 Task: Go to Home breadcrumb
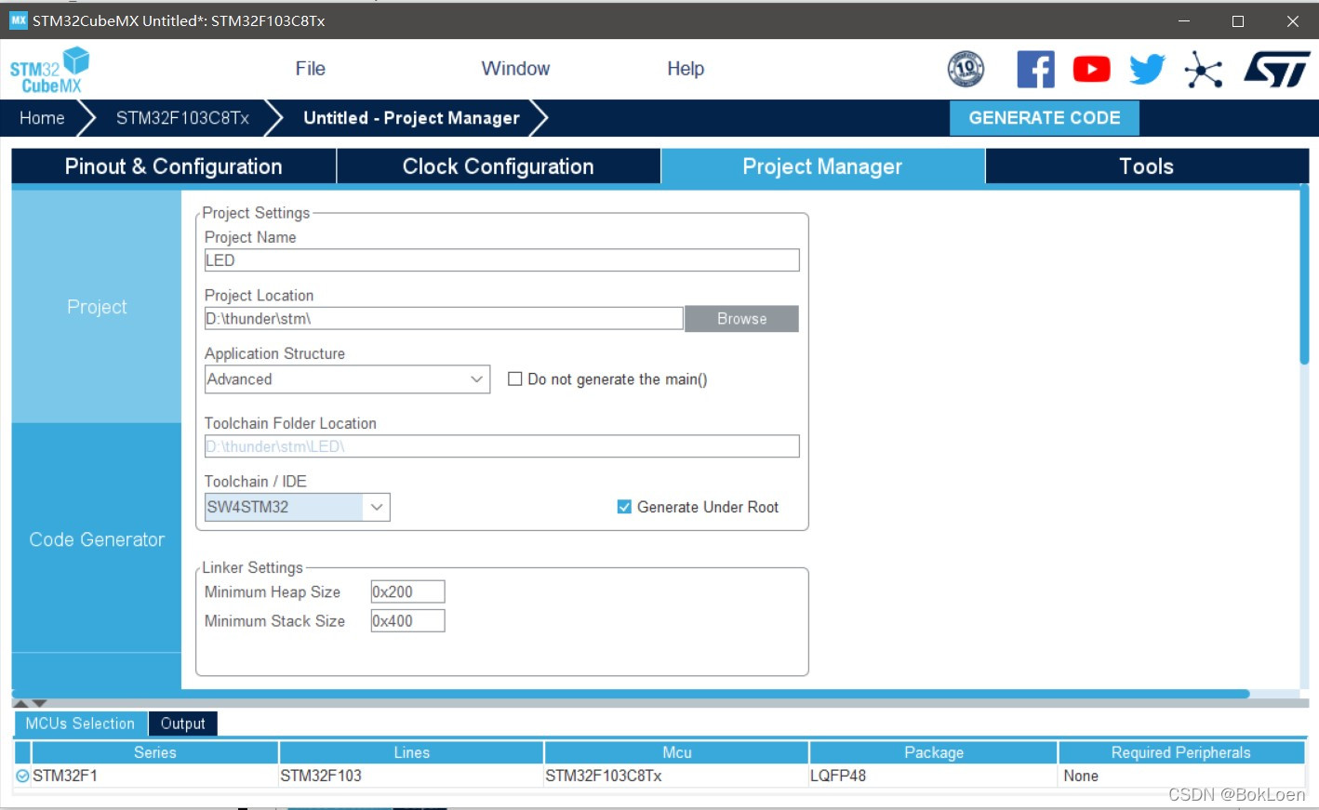pos(42,118)
